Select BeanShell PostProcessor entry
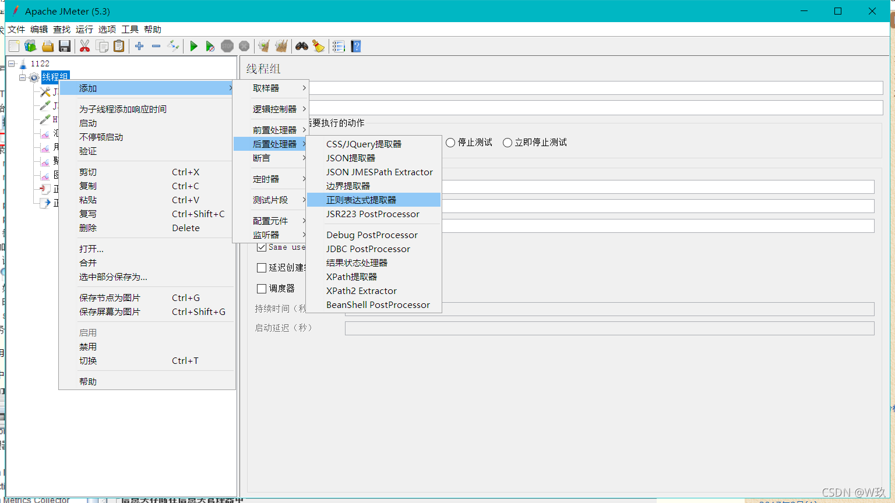The image size is (895, 503). tap(373, 304)
